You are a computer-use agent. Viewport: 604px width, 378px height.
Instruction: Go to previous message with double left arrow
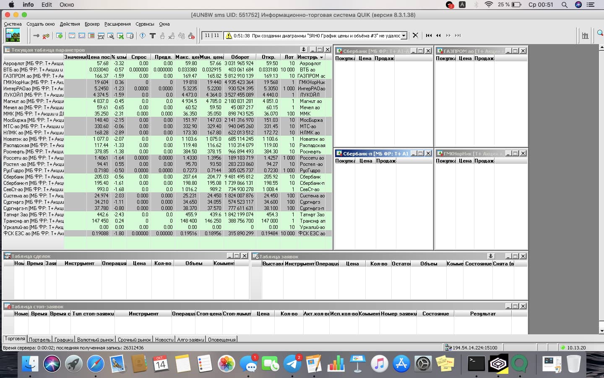tap(438, 35)
